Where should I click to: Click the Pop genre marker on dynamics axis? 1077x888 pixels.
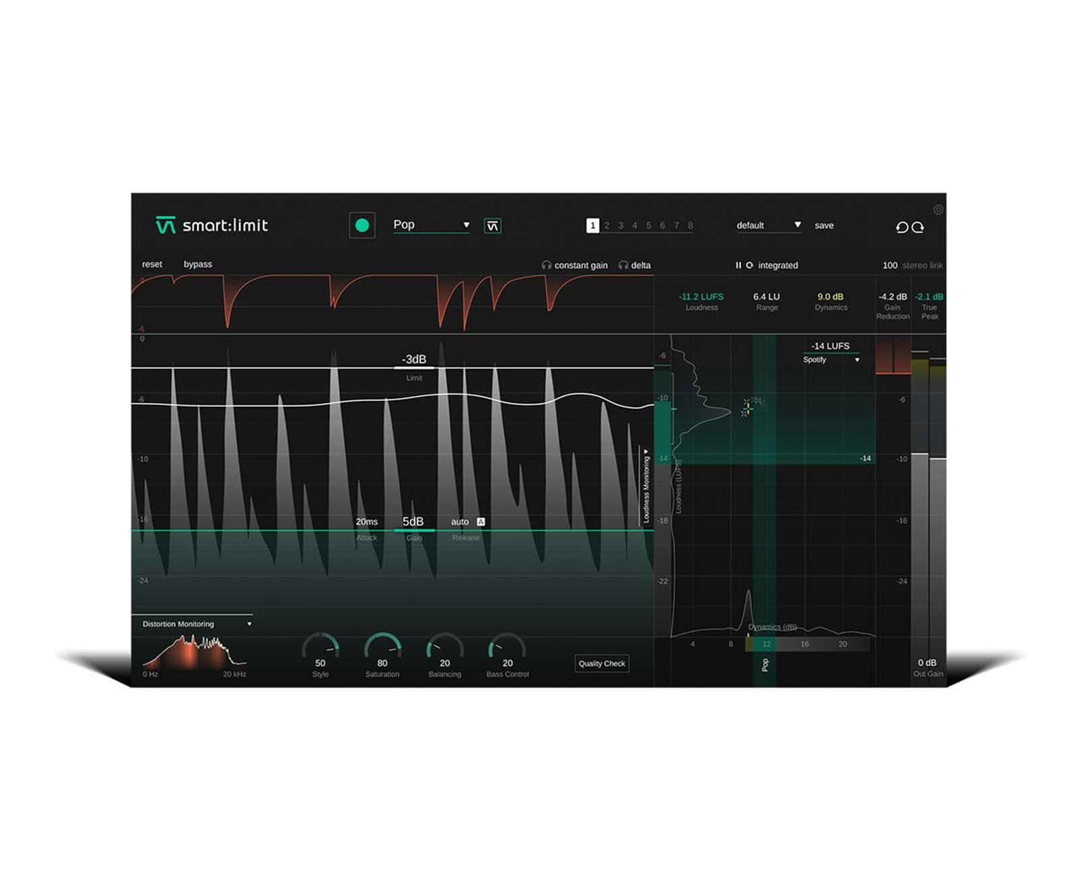765,665
